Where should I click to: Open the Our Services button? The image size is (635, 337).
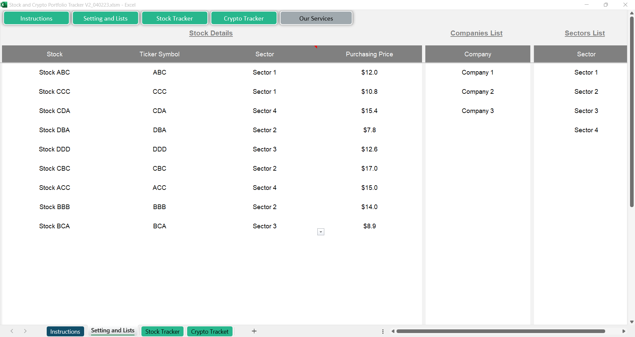[316, 18]
